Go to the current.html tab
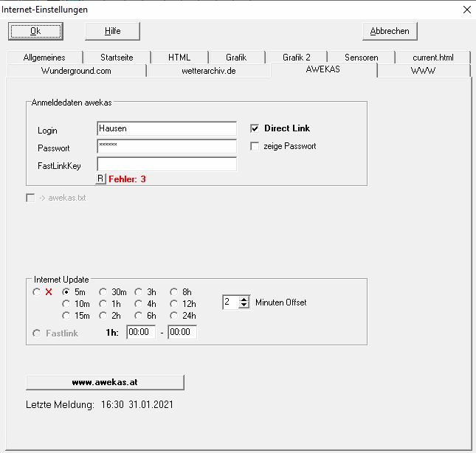The image size is (476, 453). pos(432,58)
